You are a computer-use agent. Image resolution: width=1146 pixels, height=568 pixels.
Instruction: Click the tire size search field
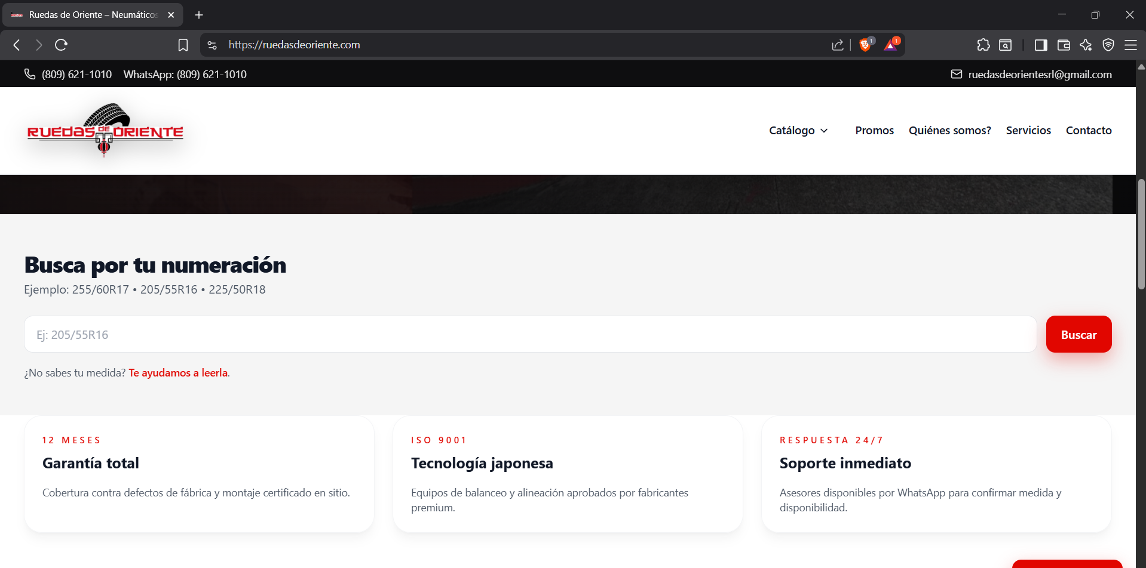coord(529,334)
